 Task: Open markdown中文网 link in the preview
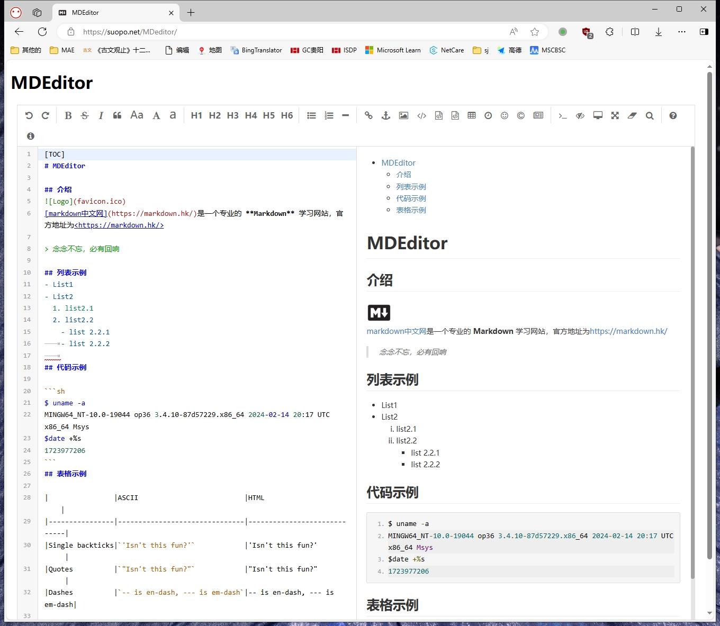click(397, 331)
